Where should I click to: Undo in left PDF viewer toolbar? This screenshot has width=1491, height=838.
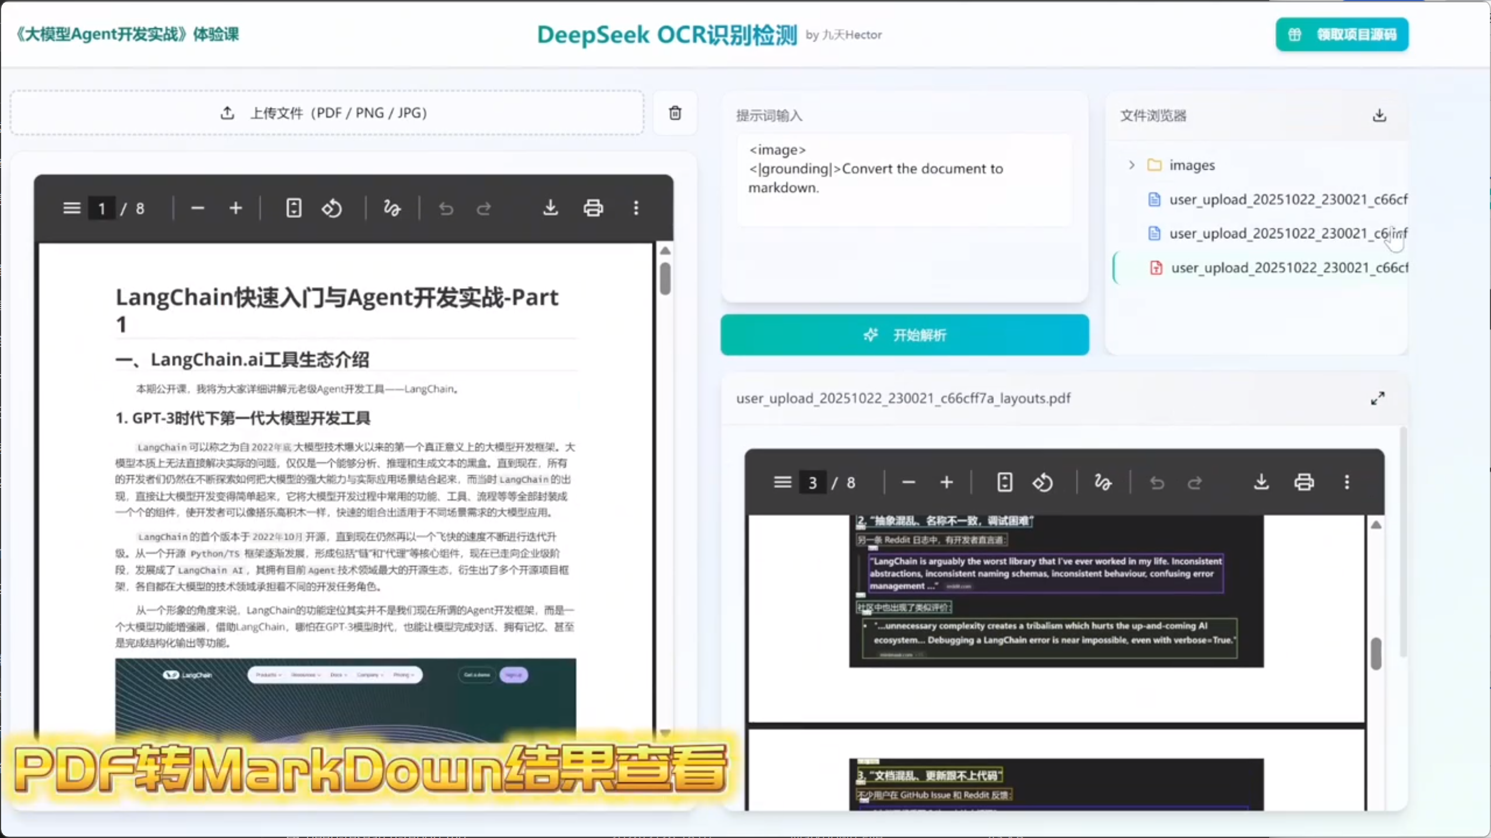(x=445, y=208)
